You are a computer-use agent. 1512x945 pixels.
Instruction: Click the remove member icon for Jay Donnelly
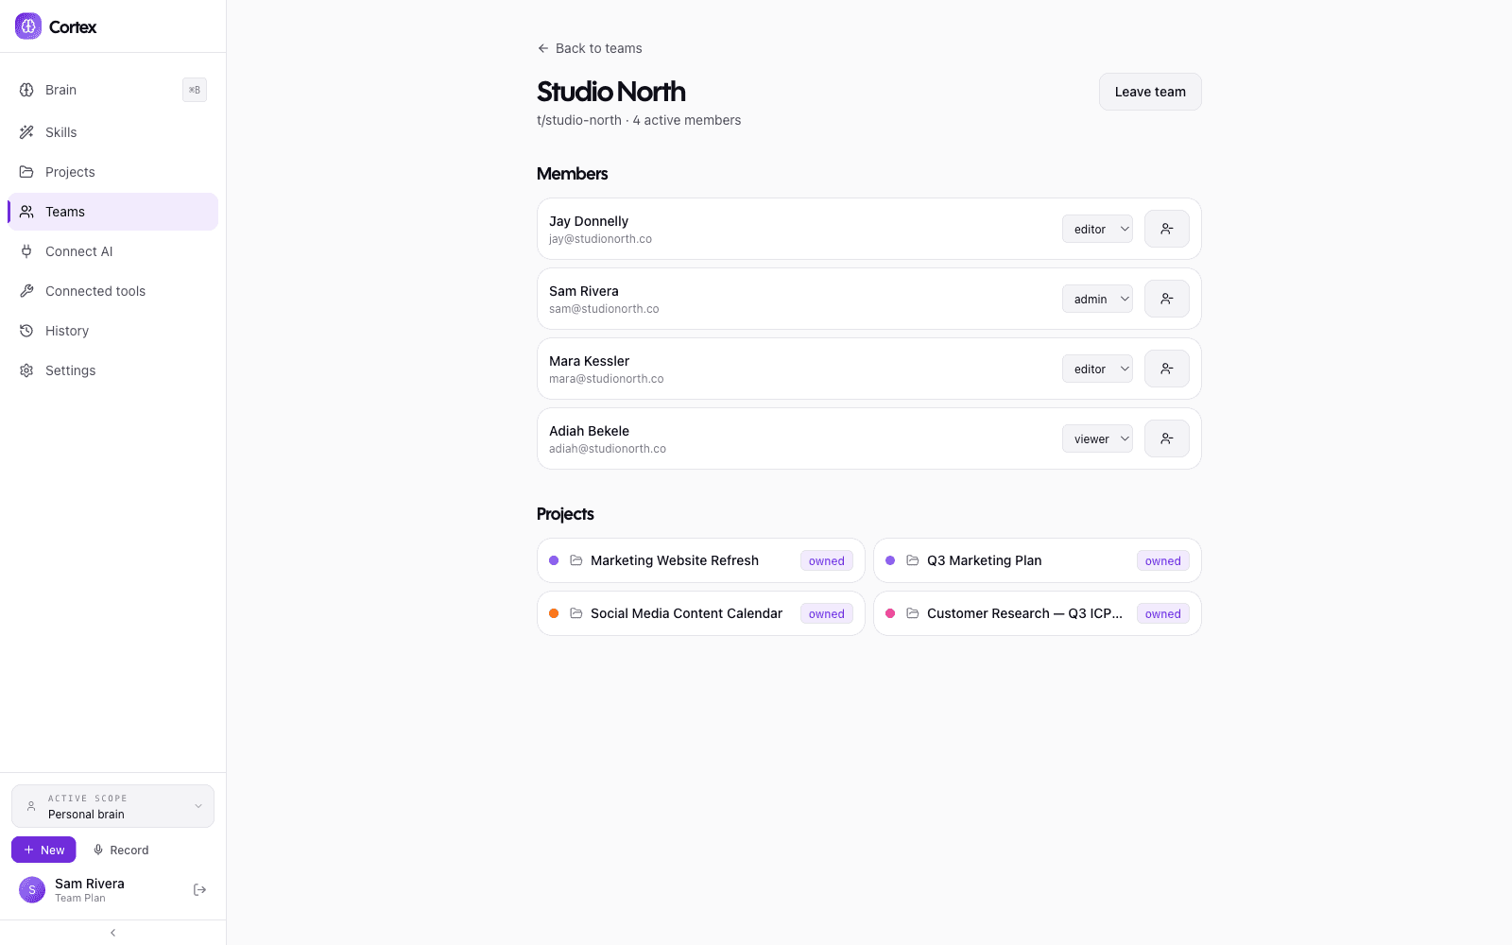coord(1167,229)
